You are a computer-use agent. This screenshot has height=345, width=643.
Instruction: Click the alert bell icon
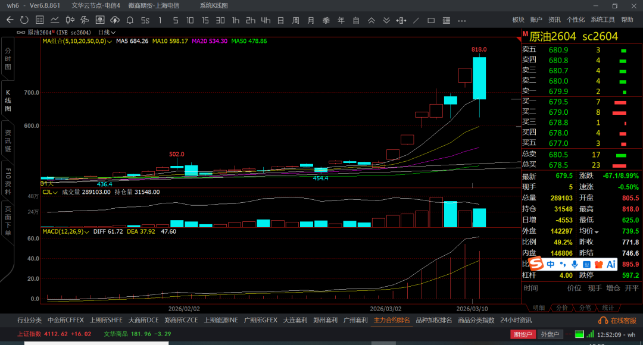coord(130,20)
